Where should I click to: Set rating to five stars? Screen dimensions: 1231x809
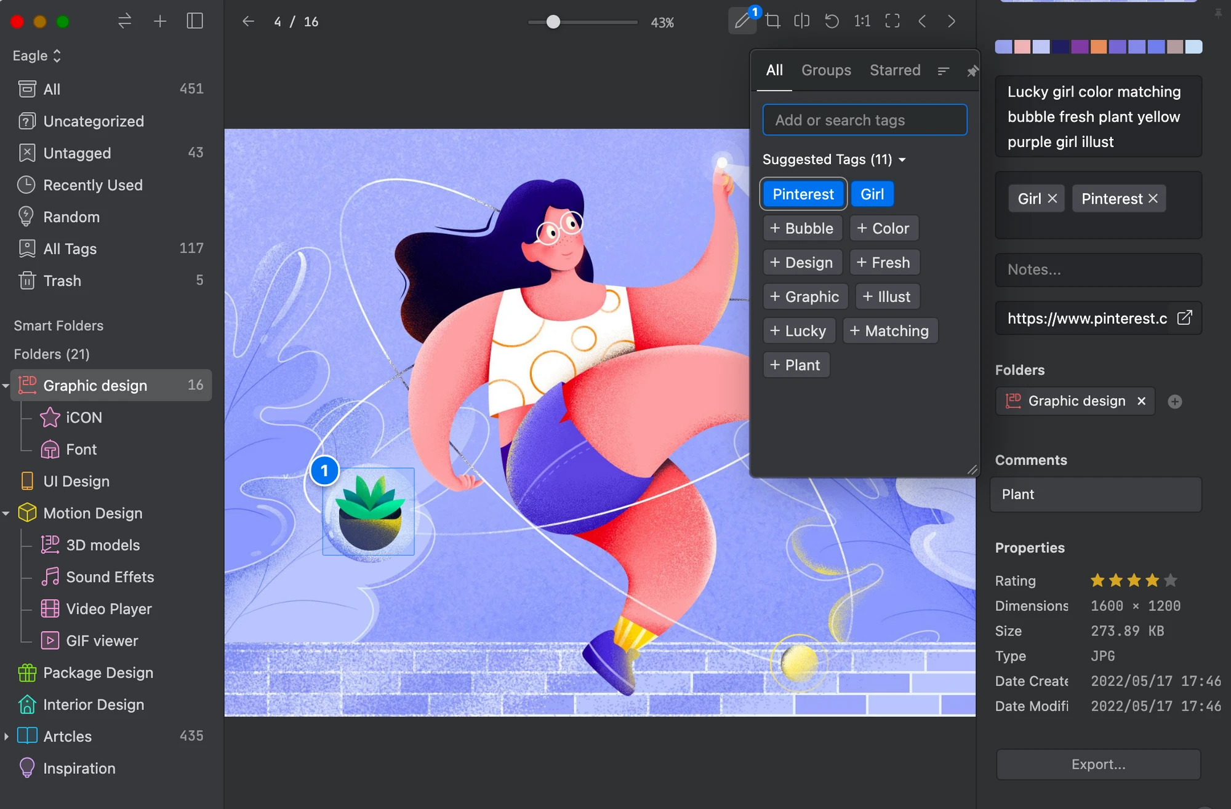(1171, 580)
